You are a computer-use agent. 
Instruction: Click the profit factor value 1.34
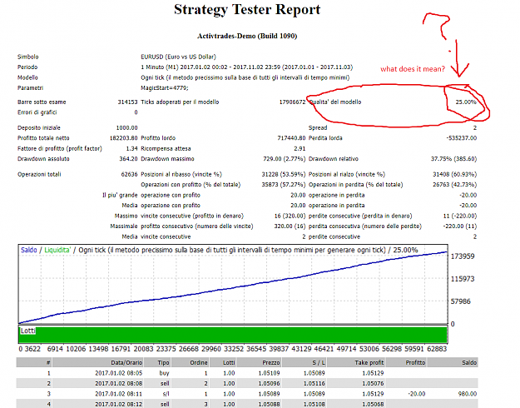131,148
